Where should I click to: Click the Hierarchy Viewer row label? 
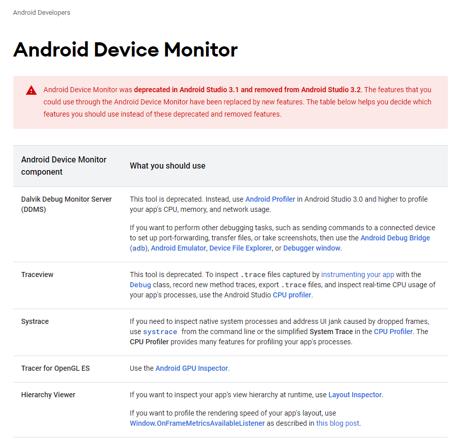tap(48, 395)
